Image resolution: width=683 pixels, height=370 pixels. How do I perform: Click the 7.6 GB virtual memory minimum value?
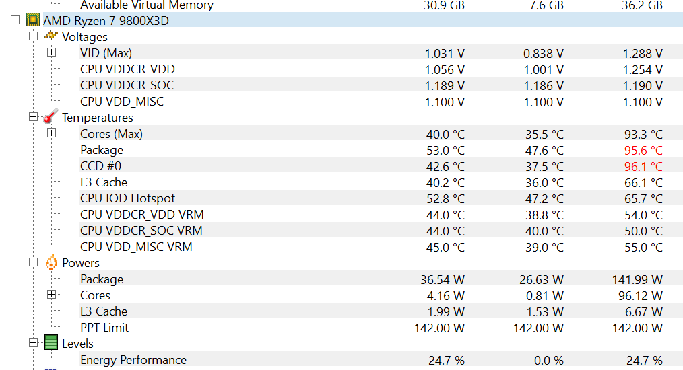546,5
